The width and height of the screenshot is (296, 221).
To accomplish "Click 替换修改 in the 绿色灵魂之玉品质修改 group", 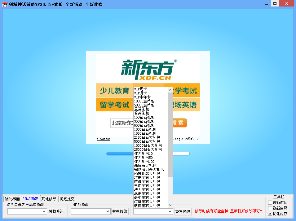I will (56, 211).
